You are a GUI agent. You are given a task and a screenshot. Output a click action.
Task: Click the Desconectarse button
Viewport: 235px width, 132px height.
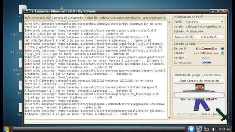coord(186,114)
